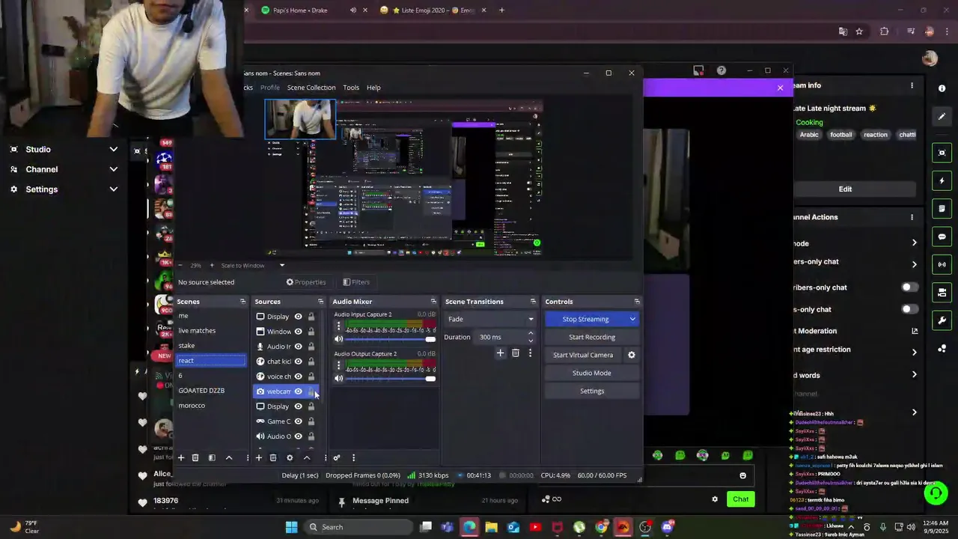Viewport: 958px width, 539px height.
Task: Open options menu for Audio Output Capture 2
Action: click(338, 365)
